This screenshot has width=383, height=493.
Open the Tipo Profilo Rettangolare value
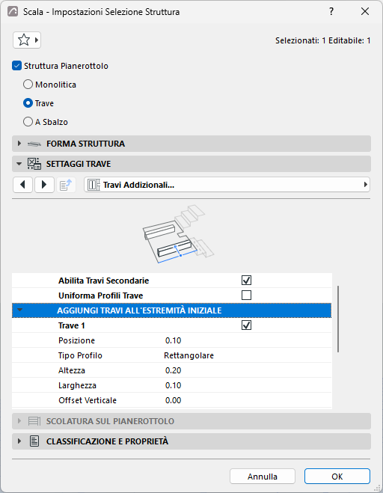click(x=189, y=355)
